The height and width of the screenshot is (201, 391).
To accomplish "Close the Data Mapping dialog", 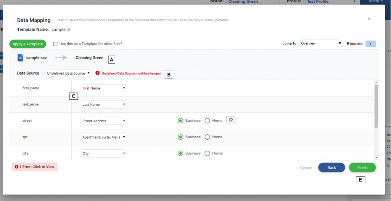I will click(369, 19).
